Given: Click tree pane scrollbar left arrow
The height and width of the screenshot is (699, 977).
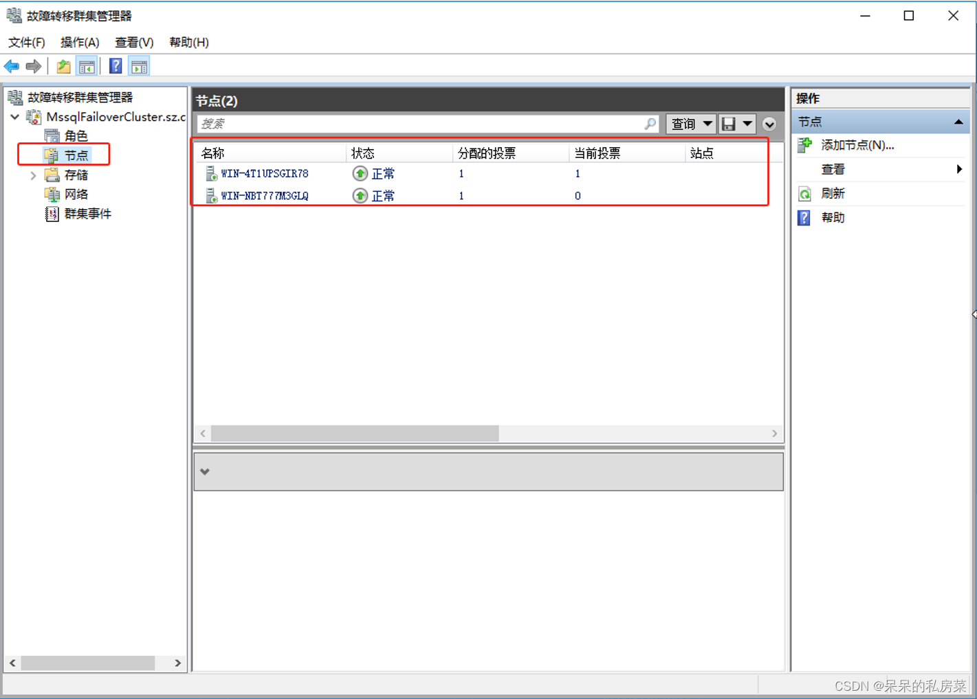Looking at the screenshot, I should [12, 663].
